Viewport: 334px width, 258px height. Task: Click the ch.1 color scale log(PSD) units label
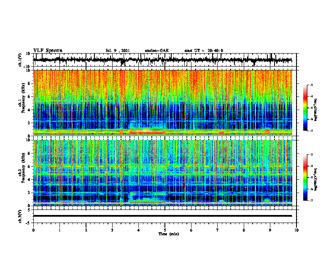[x=316, y=110]
